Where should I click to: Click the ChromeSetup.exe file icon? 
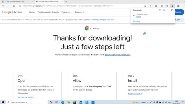134,15
